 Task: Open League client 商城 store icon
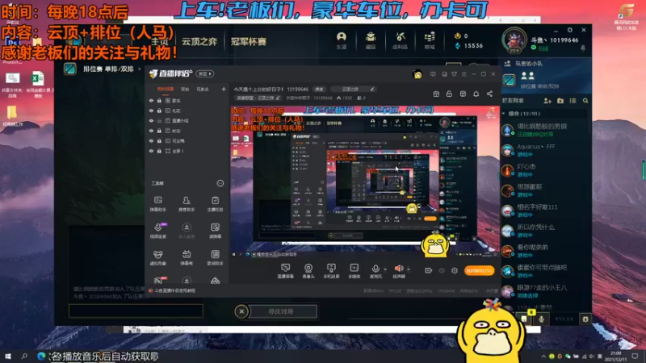tap(430, 40)
